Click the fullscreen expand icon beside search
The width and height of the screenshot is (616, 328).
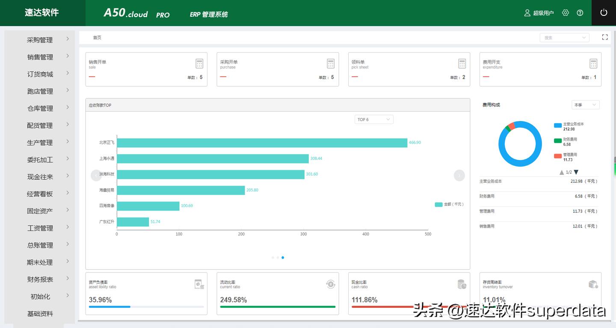604,37
